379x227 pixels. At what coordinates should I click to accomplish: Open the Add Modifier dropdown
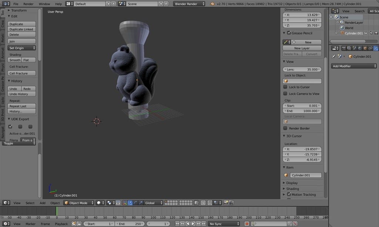pos(354,66)
